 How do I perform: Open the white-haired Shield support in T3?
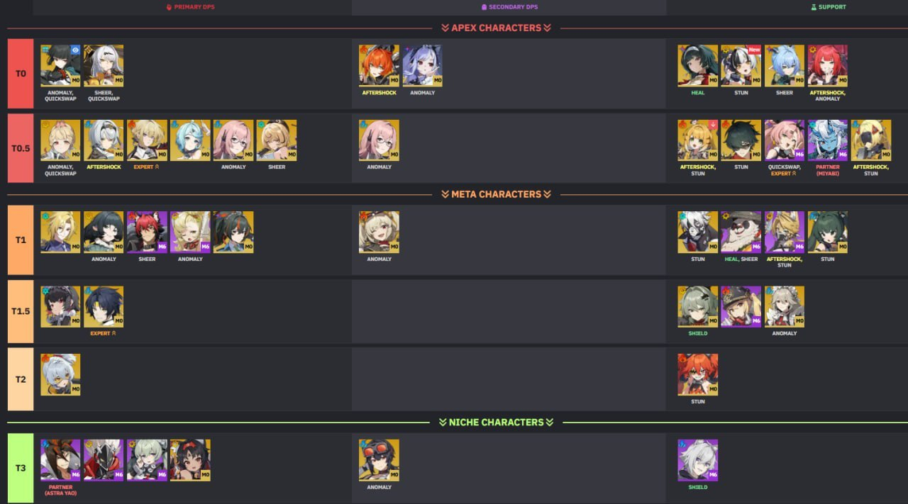[697, 459]
